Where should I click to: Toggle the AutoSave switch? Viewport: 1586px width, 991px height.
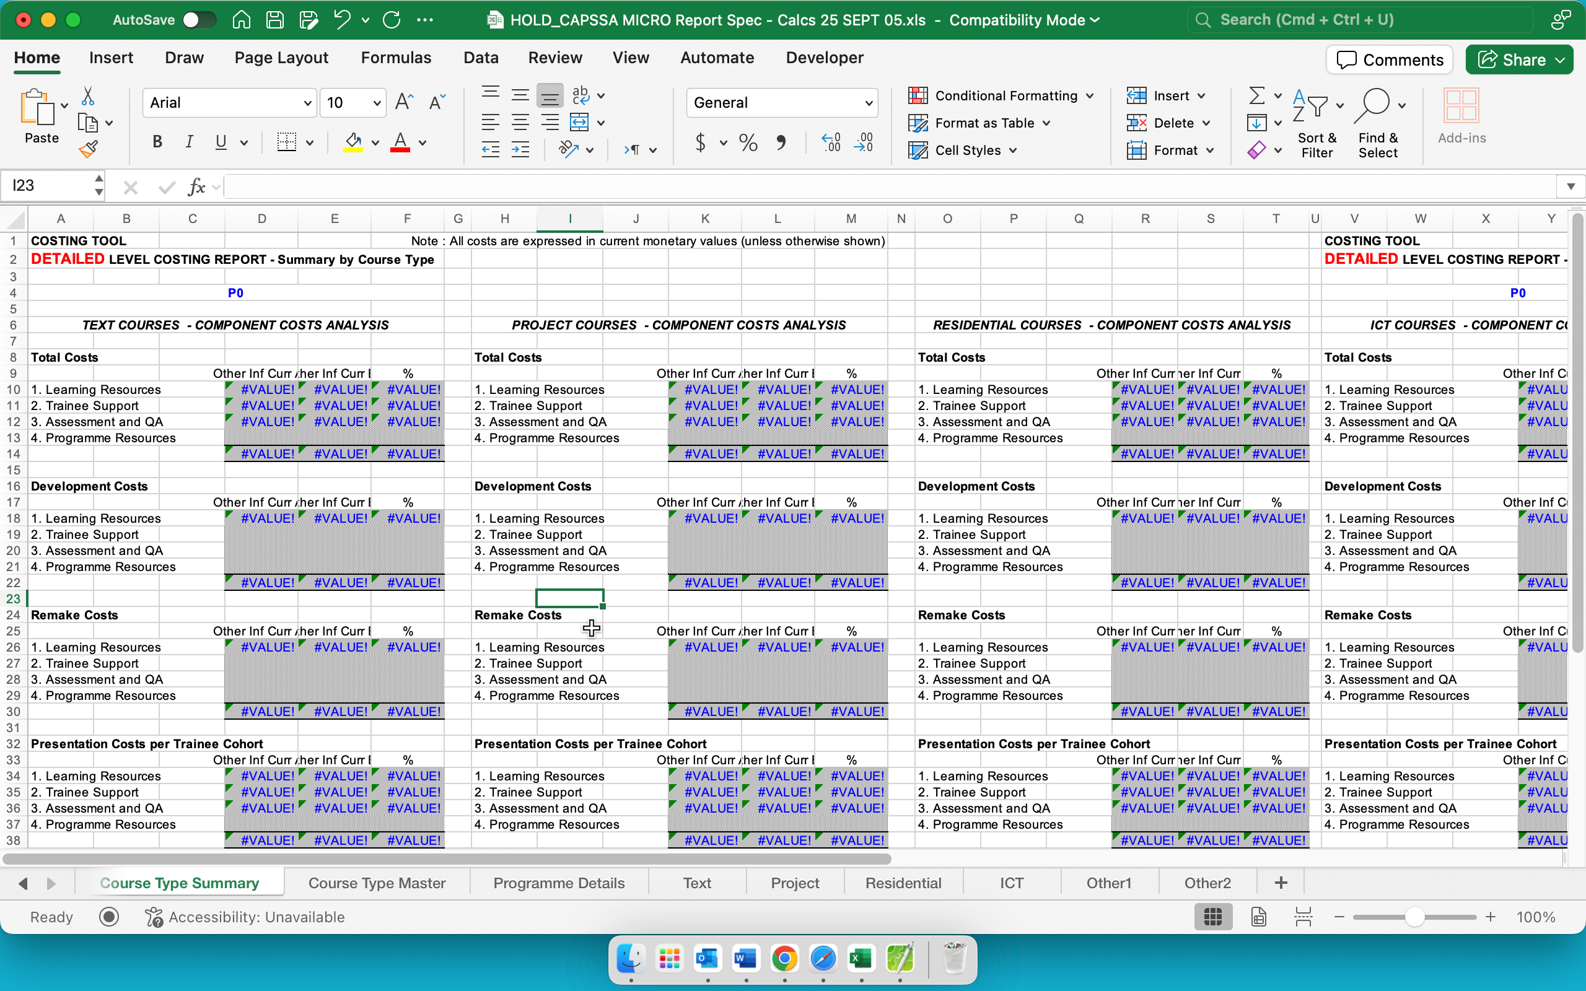pyautogui.click(x=199, y=20)
